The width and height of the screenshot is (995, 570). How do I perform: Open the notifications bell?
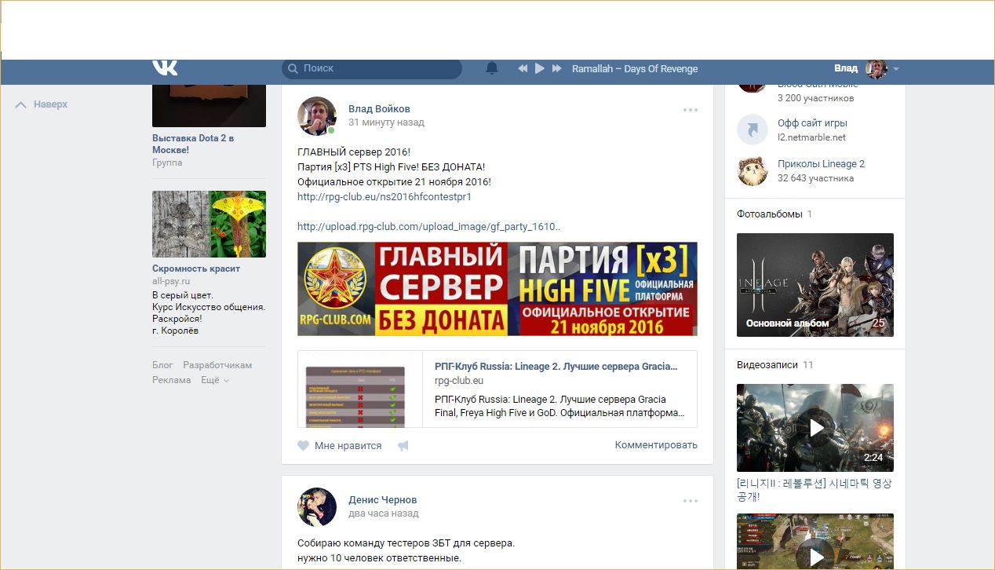point(492,68)
